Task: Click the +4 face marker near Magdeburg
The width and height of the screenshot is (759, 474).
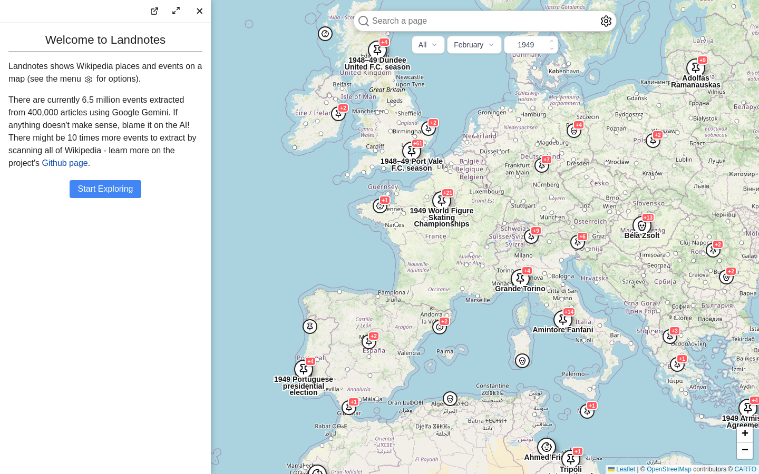Action: (574, 130)
